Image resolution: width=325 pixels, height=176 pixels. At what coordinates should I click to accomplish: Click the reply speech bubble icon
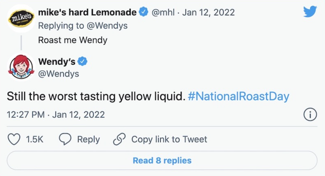pos(65,139)
